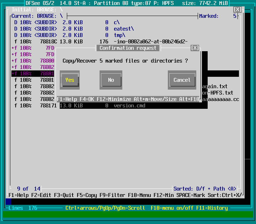The width and height of the screenshot is (256, 224).
Task: Close the browse window using its [X]
Action: click(238, 10)
